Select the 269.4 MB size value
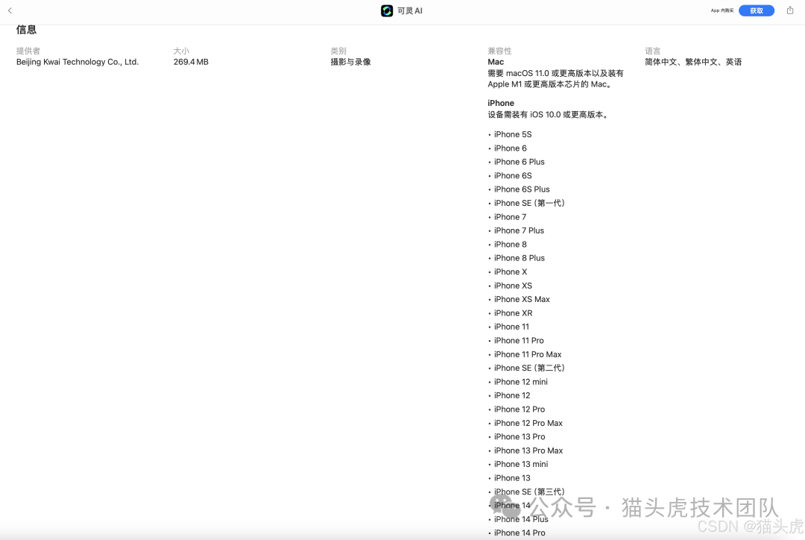 coord(191,62)
